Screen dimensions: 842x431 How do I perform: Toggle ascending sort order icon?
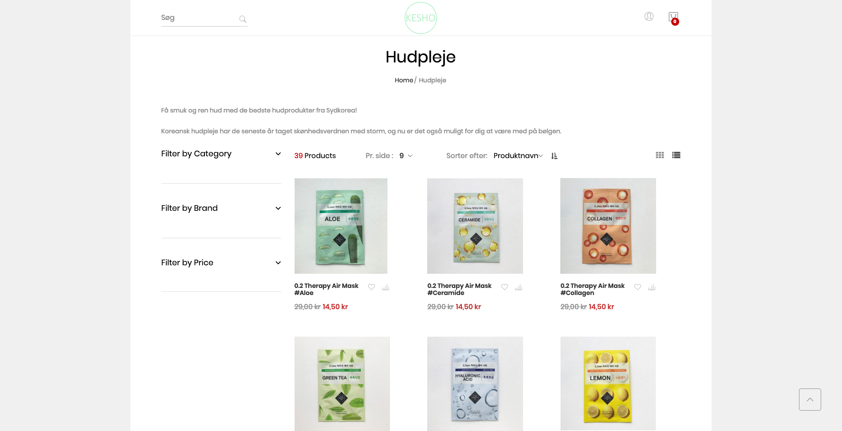tap(554, 156)
